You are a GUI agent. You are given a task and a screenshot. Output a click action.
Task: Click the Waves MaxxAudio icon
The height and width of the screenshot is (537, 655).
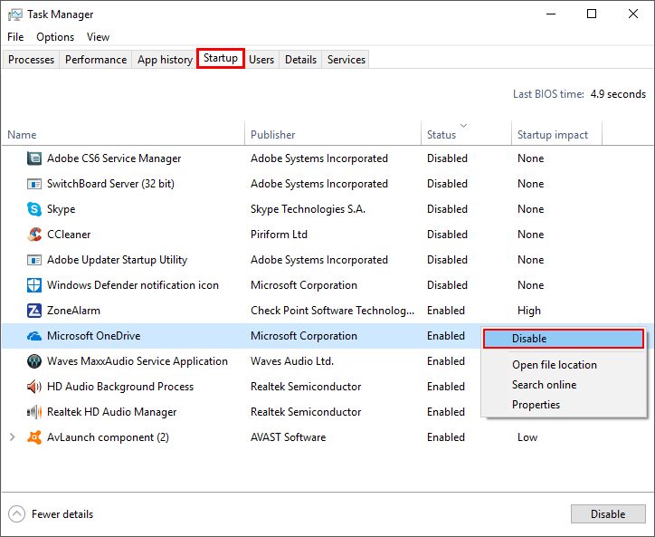34,361
